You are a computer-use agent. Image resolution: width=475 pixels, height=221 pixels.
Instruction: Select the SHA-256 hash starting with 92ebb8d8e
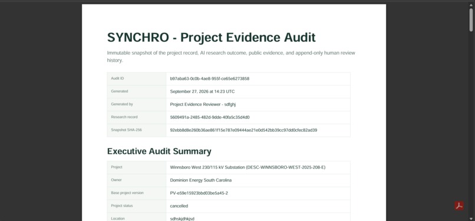[243, 130]
